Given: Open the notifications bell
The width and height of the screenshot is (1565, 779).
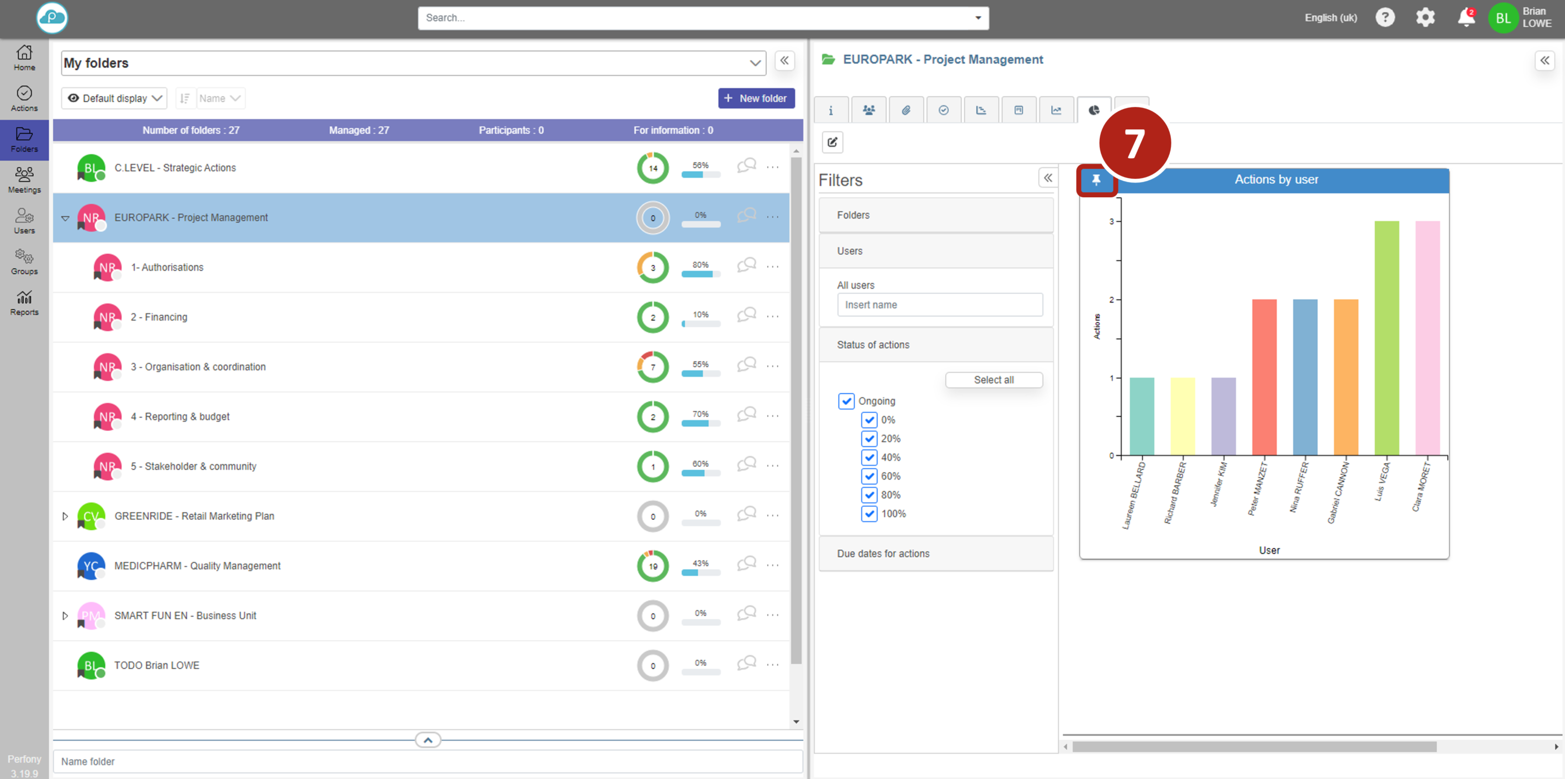Looking at the screenshot, I should [x=1466, y=17].
